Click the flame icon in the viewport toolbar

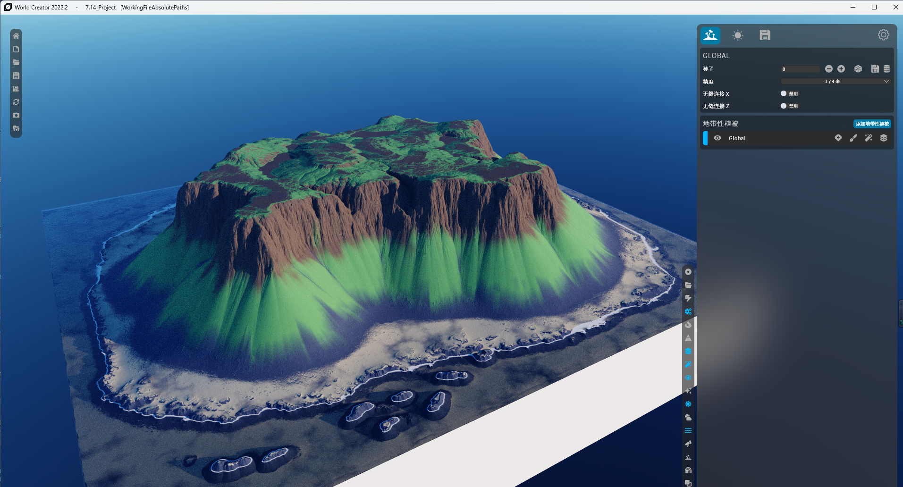pos(688,325)
